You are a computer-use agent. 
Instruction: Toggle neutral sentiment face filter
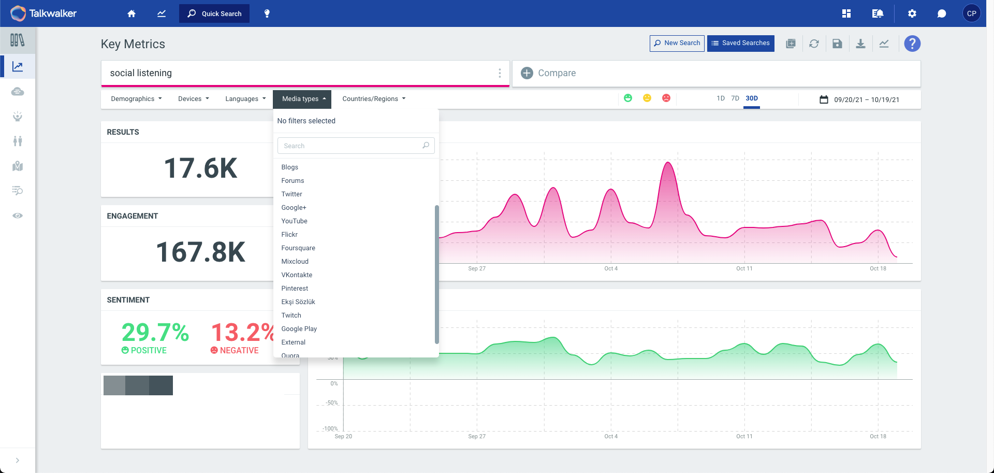point(647,98)
